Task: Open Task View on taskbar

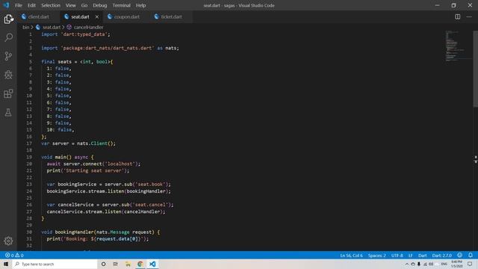Action: (x=116, y=264)
